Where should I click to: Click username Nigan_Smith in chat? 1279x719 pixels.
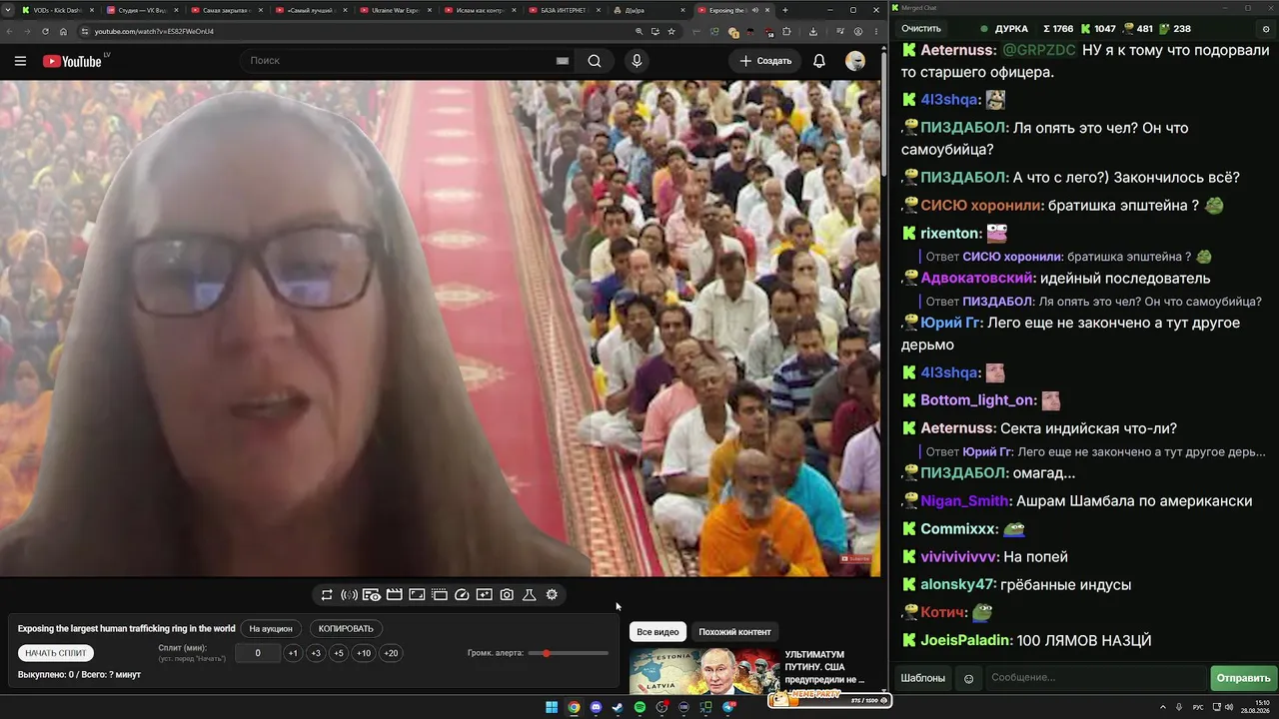point(964,501)
